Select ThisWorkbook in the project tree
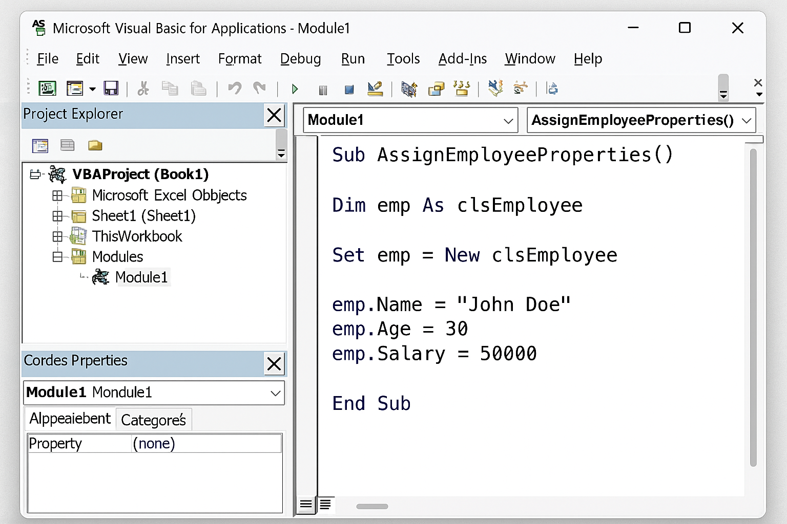The width and height of the screenshot is (787, 524). tap(137, 236)
